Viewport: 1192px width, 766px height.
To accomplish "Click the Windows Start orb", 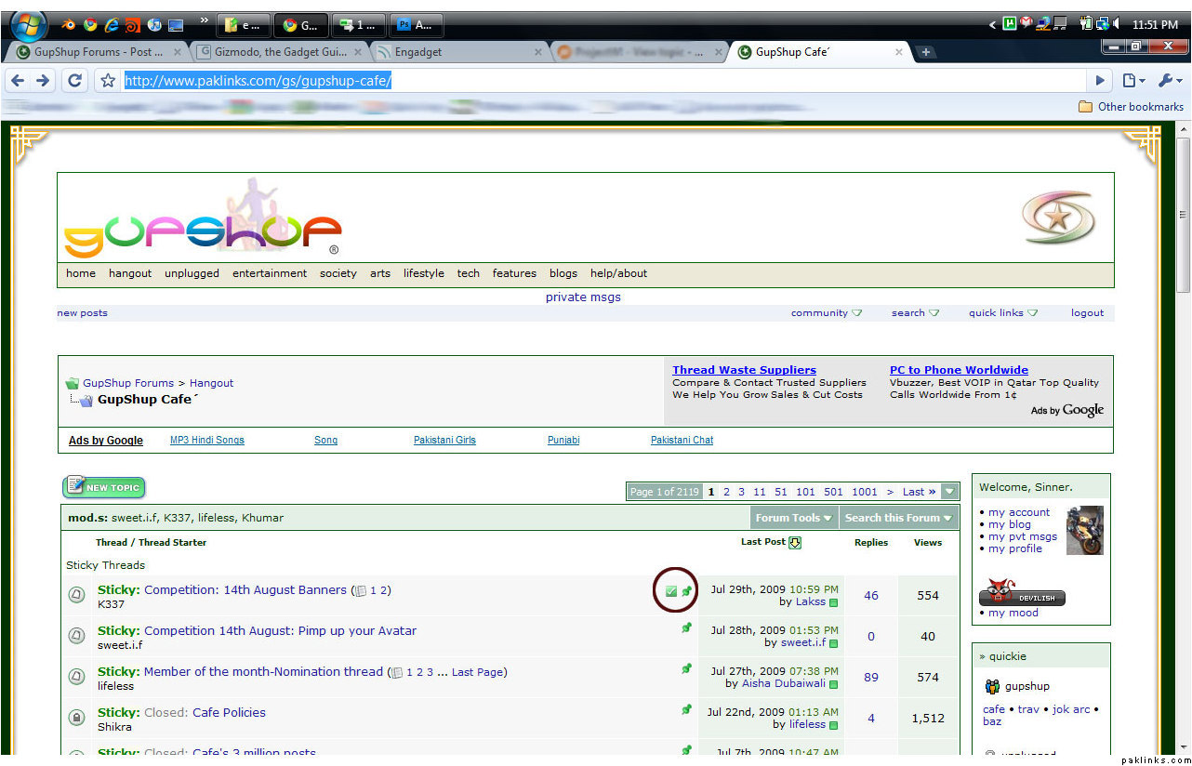I will coord(28,23).
